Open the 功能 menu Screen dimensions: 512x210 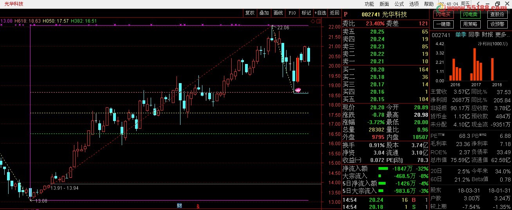coord(369,4)
